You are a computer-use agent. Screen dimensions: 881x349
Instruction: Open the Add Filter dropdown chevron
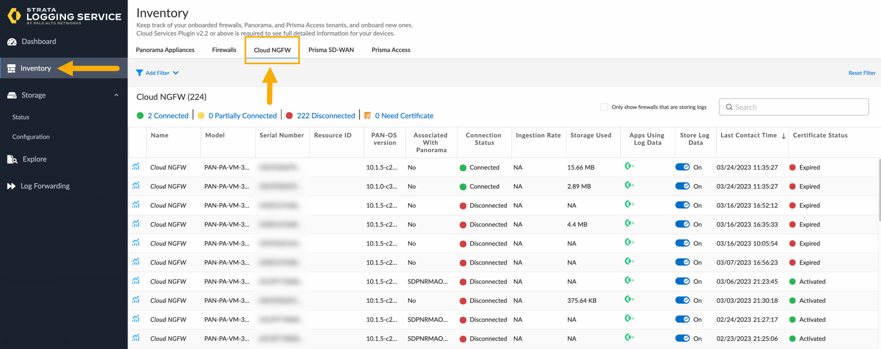(176, 73)
